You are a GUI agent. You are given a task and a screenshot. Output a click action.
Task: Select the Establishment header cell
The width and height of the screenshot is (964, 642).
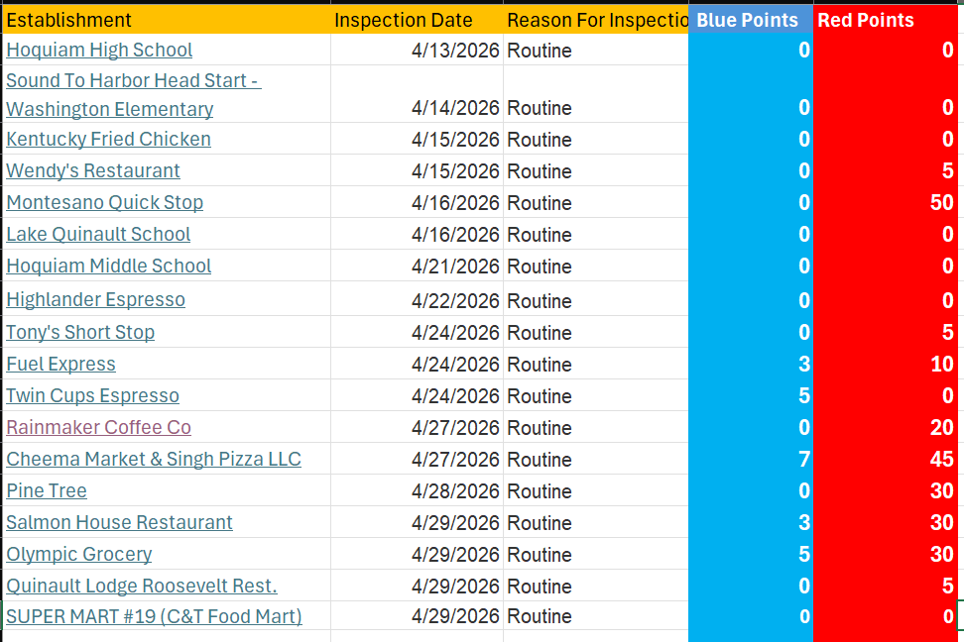click(167, 20)
